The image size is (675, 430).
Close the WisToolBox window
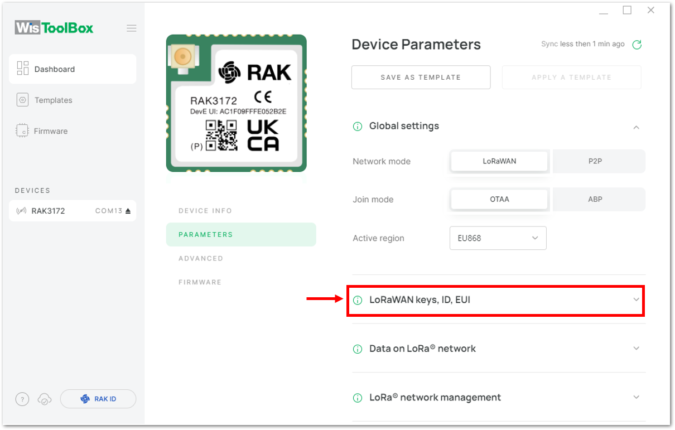(x=651, y=10)
